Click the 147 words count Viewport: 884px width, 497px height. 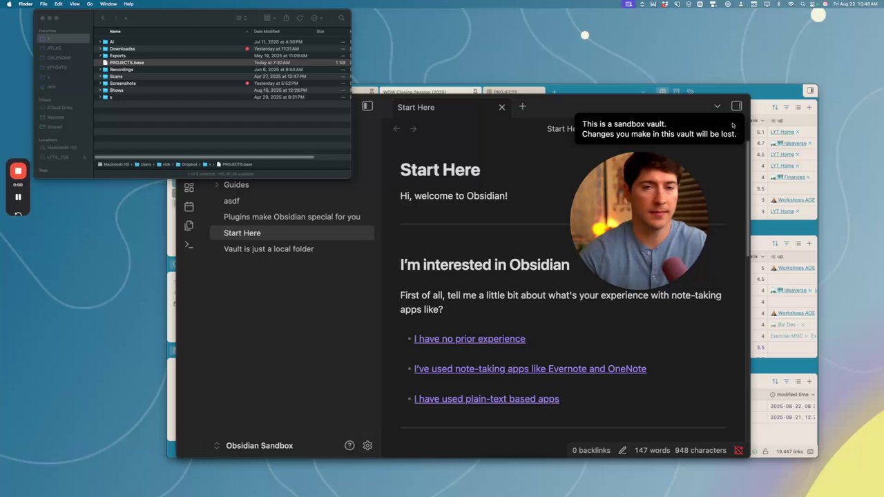point(652,450)
